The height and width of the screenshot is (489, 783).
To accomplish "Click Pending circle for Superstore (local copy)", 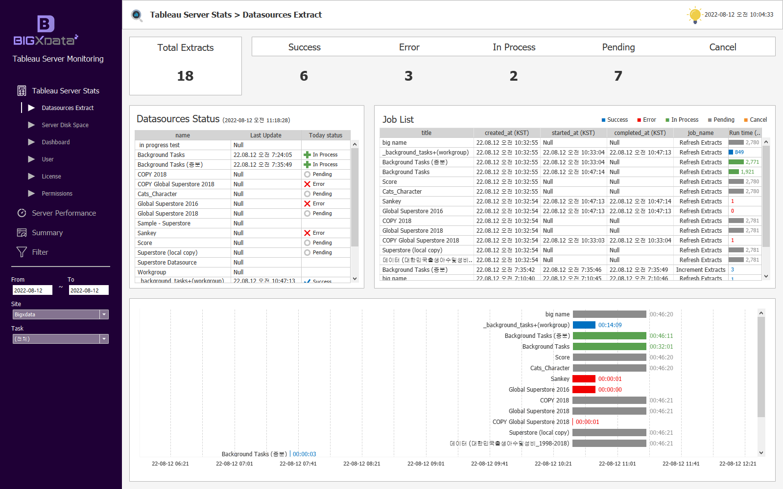I will click(x=307, y=252).
